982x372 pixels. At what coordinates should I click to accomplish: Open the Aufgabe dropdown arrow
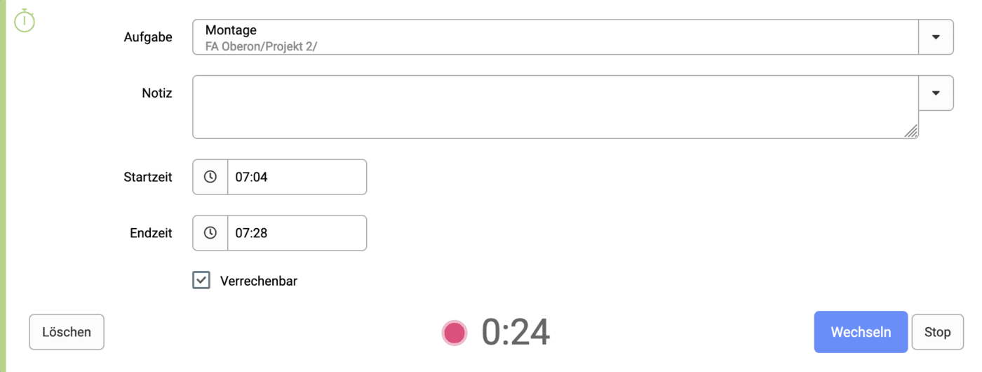click(x=936, y=37)
